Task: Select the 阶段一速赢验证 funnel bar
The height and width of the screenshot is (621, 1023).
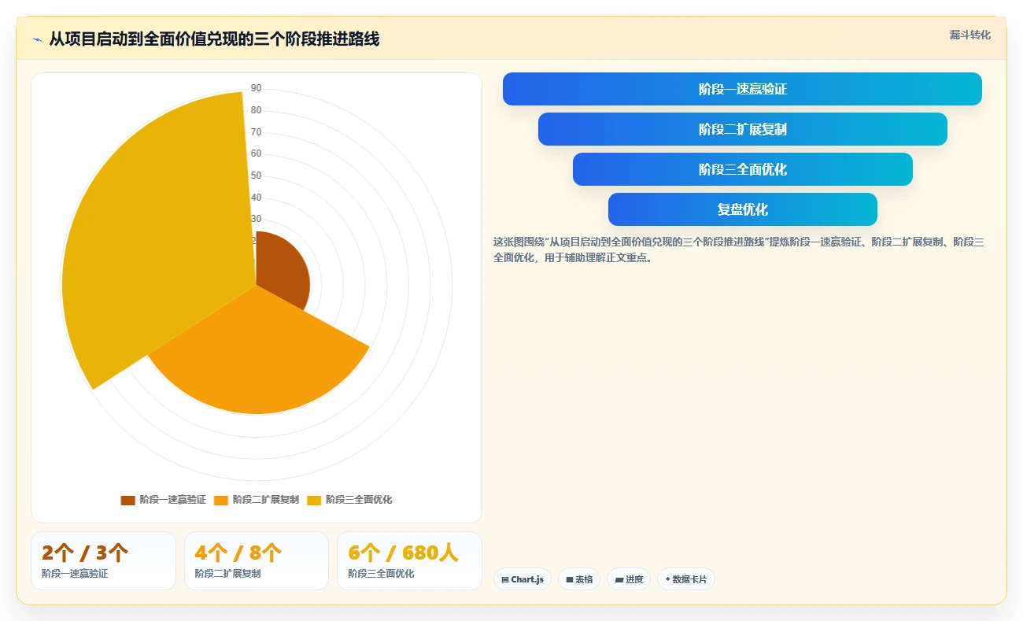Action: 742,89
